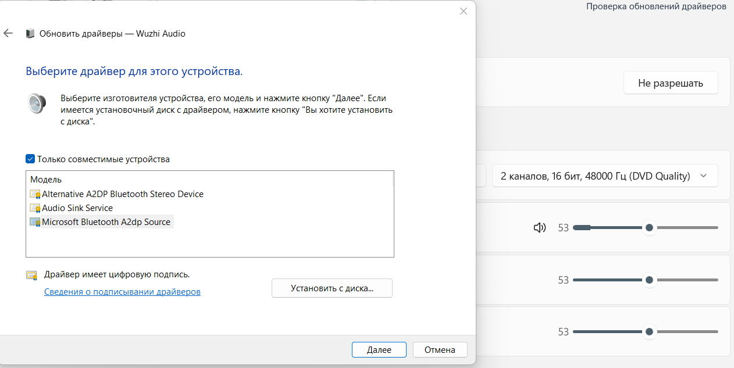Click certificate icon beside Alternative A2DP device
Screen dimensions: 734x368
pyautogui.click(x=35, y=194)
